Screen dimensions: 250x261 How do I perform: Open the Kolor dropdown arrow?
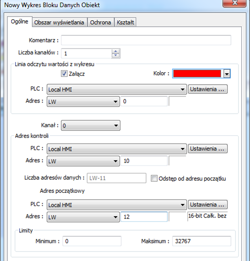click(227, 74)
